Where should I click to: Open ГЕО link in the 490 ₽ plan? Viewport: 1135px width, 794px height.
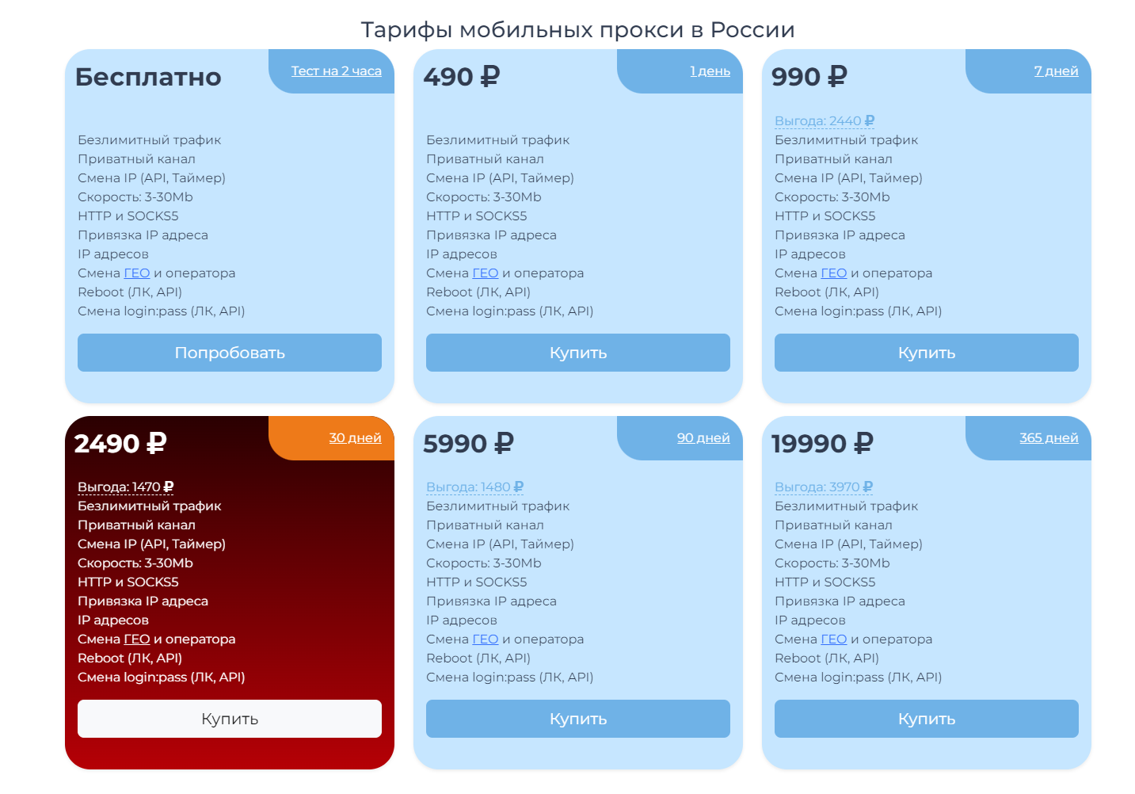486,273
